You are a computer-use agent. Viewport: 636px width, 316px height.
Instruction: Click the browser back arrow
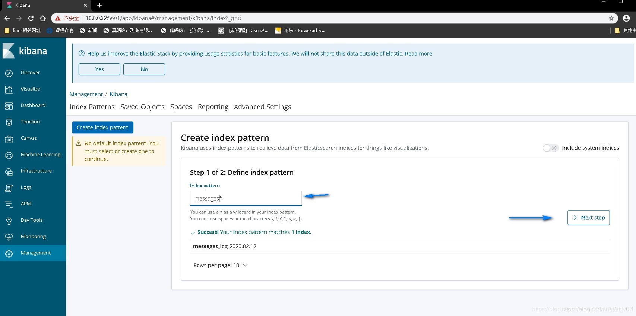click(7, 18)
